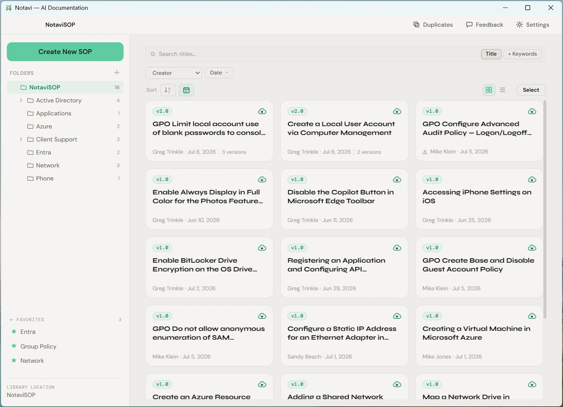Switch to grid view
Screen dimensions: 563x407
point(489,90)
